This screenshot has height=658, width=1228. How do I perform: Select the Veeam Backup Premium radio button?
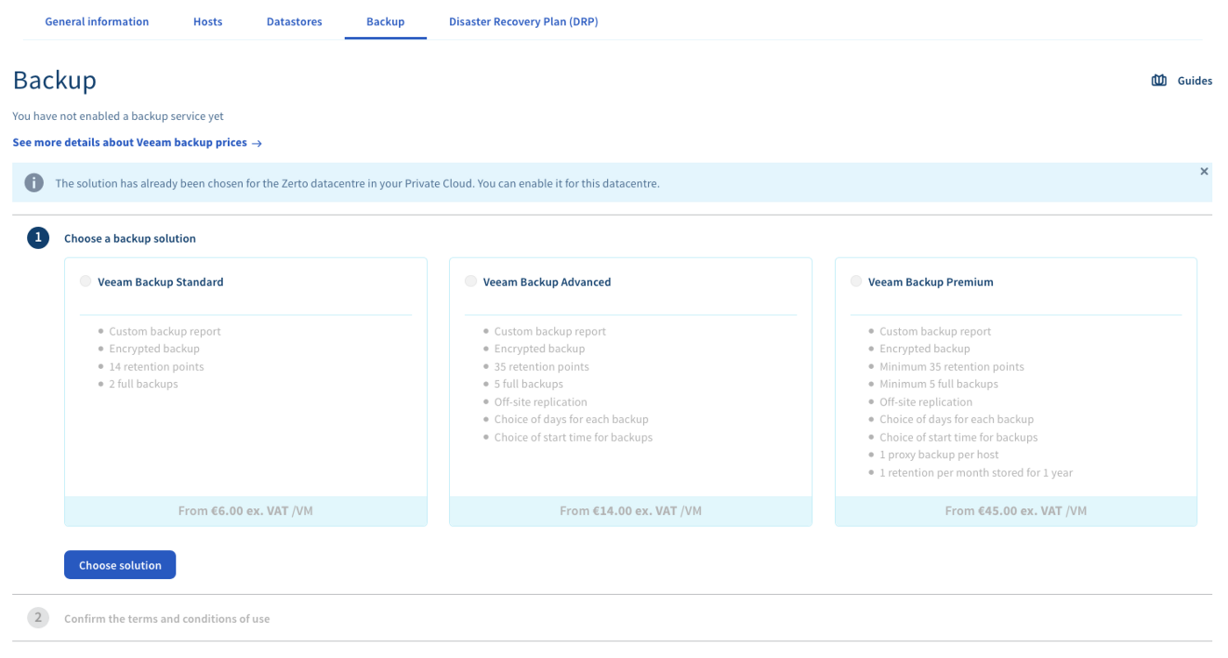[856, 281]
